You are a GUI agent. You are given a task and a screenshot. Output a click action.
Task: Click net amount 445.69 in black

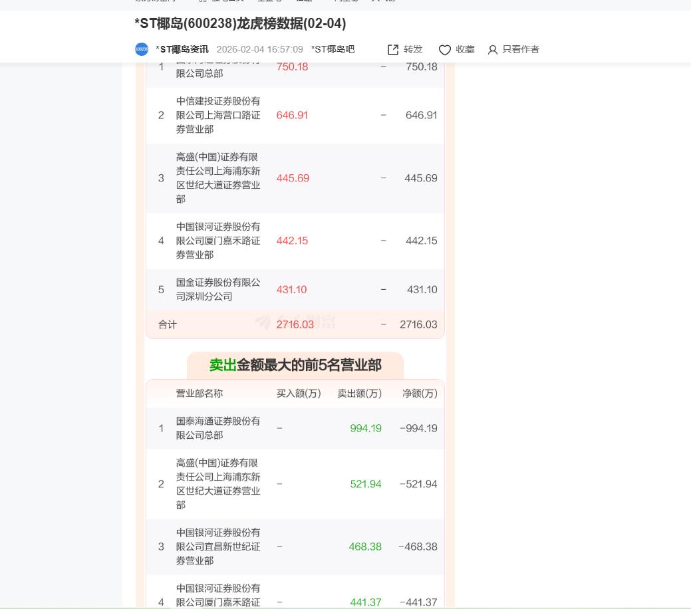click(x=421, y=178)
